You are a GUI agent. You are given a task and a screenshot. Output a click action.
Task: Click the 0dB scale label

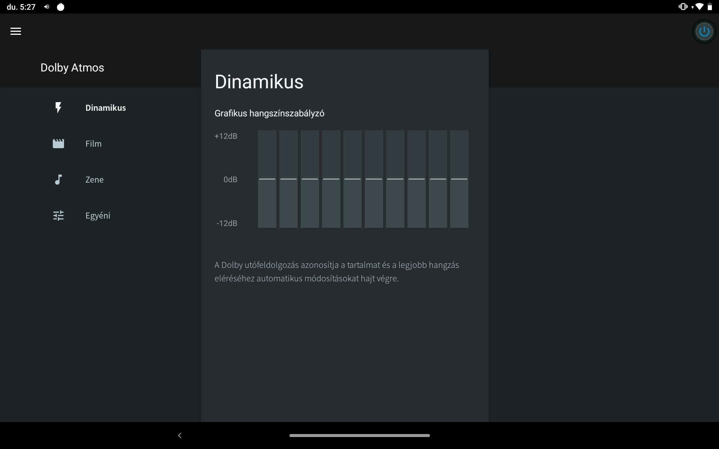click(x=230, y=180)
